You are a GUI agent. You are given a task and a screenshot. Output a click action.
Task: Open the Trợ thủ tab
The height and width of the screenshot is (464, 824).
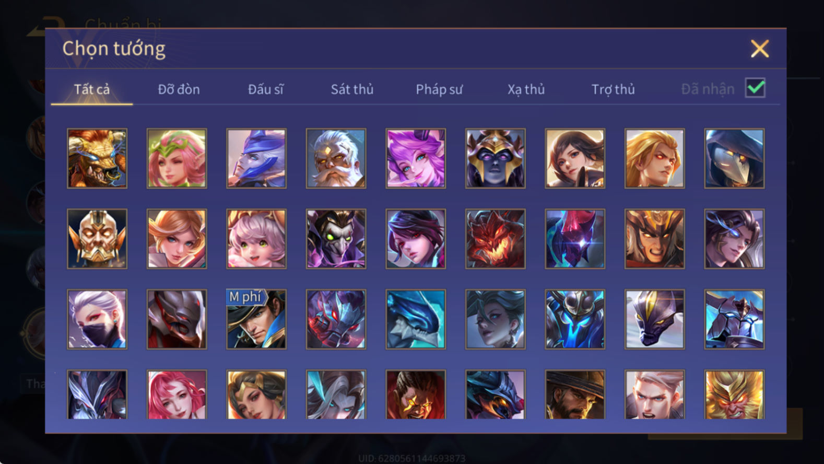point(613,89)
